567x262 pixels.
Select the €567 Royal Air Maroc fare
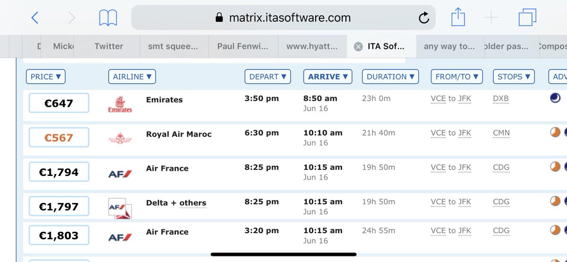pyautogui.click(x=59, y=138)
